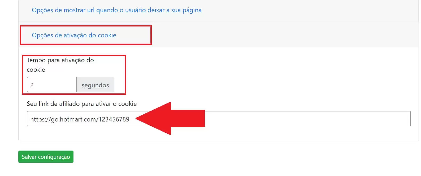This screenshot has width=421, height=176.
Task: Click the 'segundos' unit addon
Action: 95,85
